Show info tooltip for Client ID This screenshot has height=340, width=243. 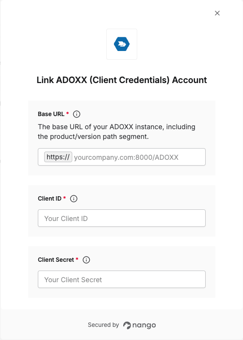click(x=74, y=199)
